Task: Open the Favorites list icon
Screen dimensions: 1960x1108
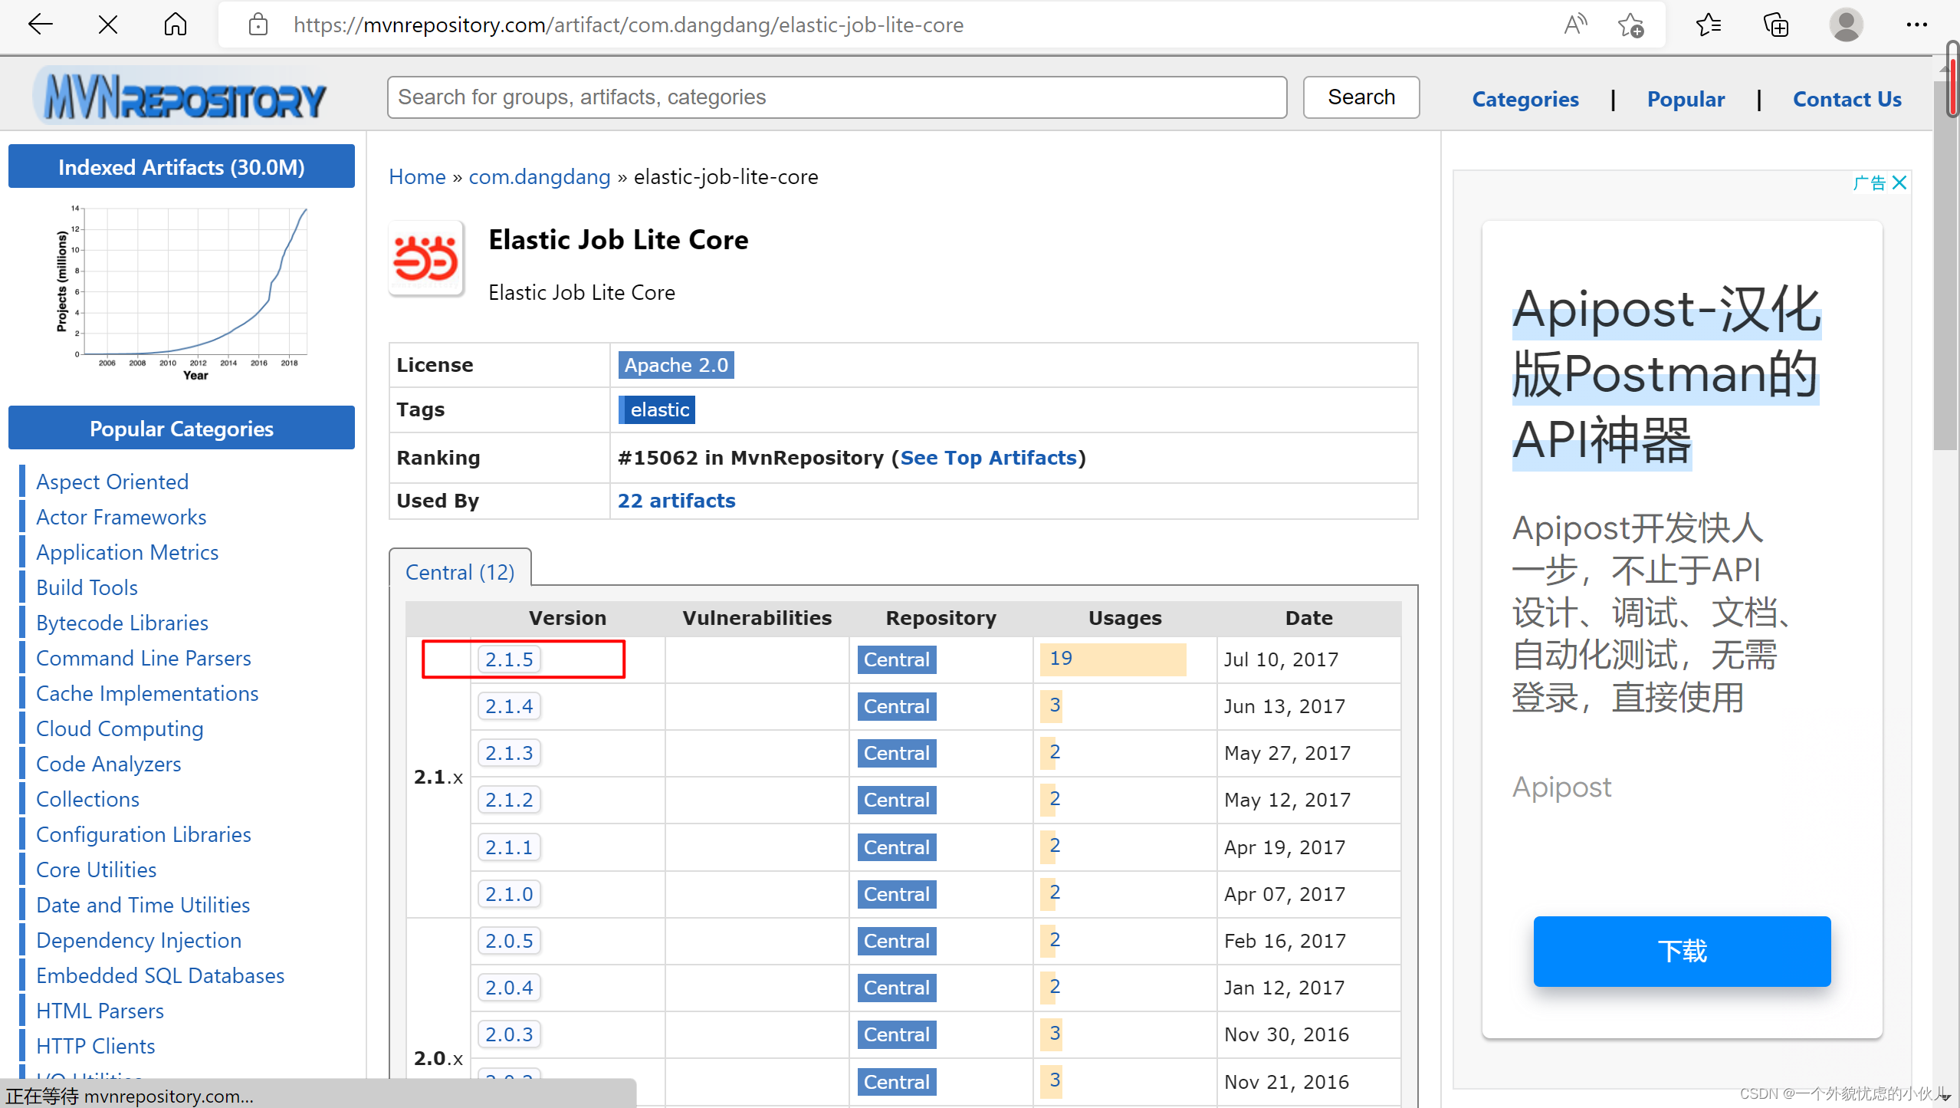Action: point(1708,25)
